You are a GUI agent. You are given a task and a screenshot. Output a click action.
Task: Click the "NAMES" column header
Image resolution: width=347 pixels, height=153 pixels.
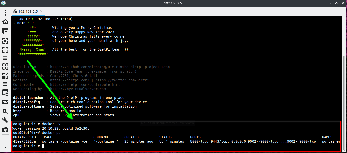tap(327, 137)
